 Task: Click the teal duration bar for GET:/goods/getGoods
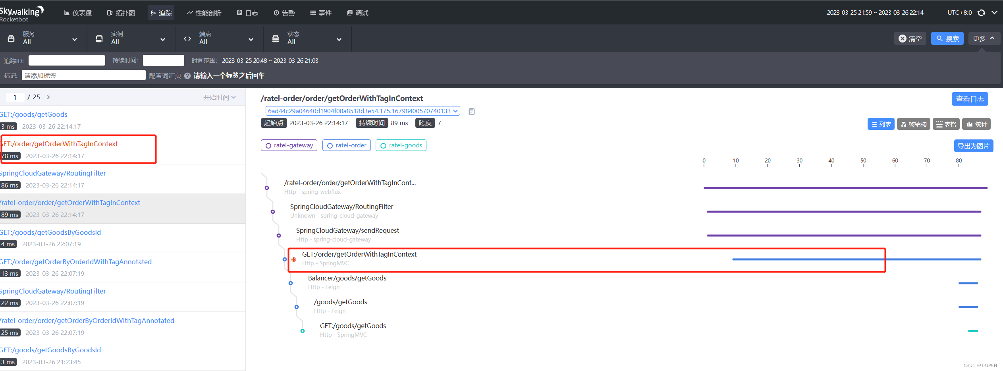tap(973, 331)
